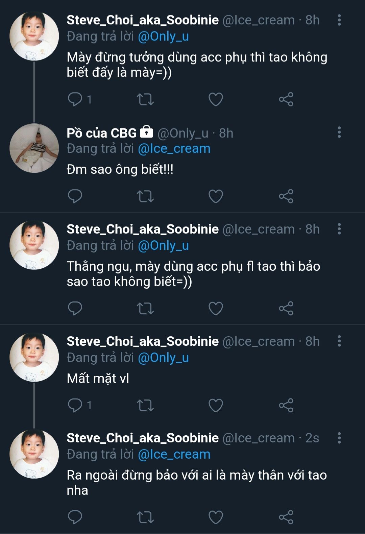Like the "Mất mặt vl" tweet
The width and height of the screenshot is (365, 534).
click(216, 405)
